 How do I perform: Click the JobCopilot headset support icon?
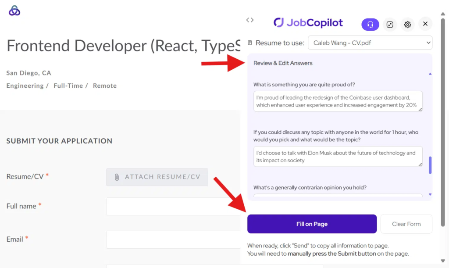pyautogui.click(x=370, y=25)
